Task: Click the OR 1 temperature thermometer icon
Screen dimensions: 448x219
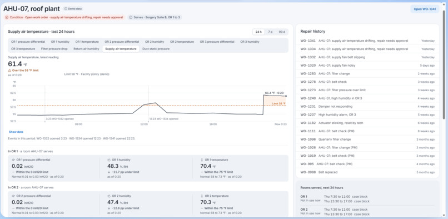Action: (x=202, y=160)
